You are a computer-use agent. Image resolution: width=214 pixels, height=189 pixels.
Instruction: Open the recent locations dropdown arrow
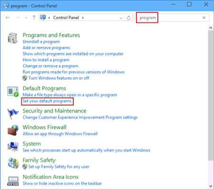tap(26, 18)
